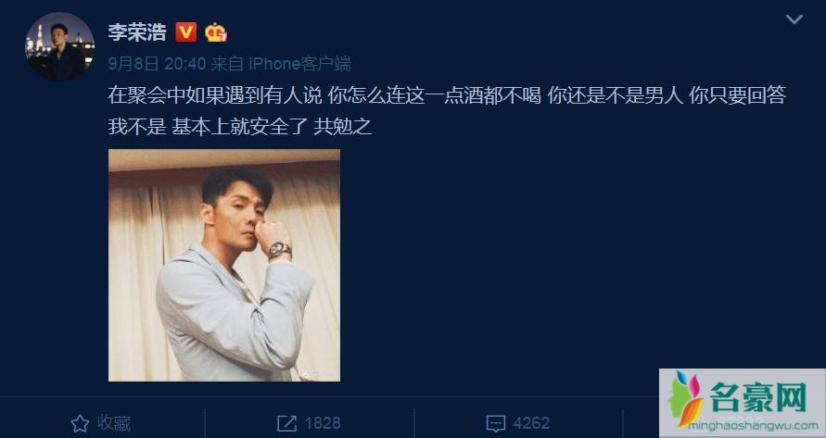Click the minghaoshangwu.com watermark URL
The height and width of the screenshot is (438, 826).
click(753, 426)
